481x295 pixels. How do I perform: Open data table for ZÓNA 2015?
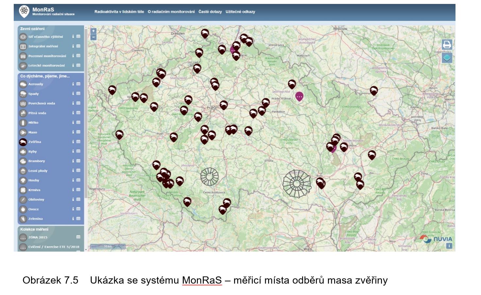point(78,237)
